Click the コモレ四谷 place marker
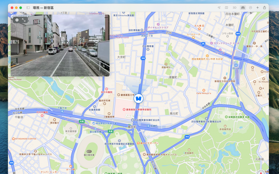The width and height of the screenshot is (279, 174). (227, 36)
